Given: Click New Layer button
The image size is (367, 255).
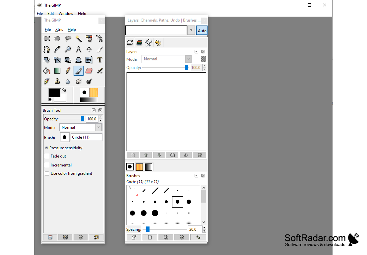Looking at the screenshot, I should coord(133,155).
